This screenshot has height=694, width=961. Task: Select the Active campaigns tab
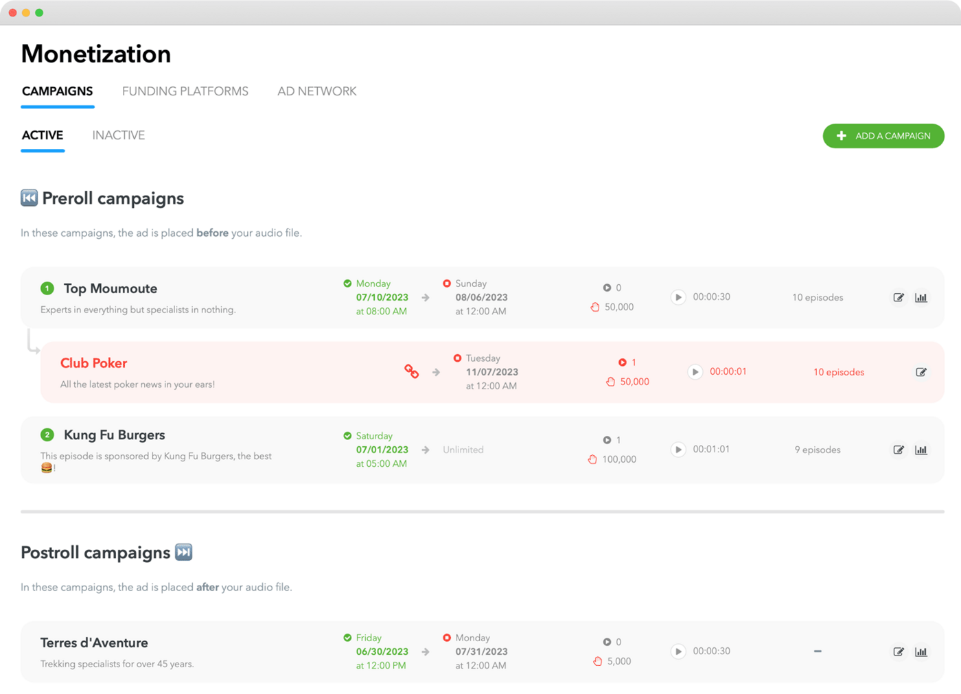[x=43, y=135]
